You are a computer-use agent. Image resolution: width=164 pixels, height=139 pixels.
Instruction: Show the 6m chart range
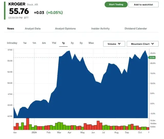(44, 43)
